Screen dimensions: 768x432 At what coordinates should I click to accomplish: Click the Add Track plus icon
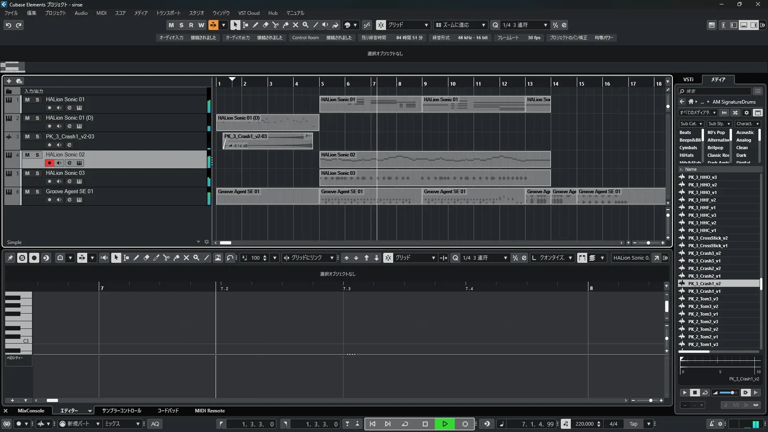tap(9, 81)
